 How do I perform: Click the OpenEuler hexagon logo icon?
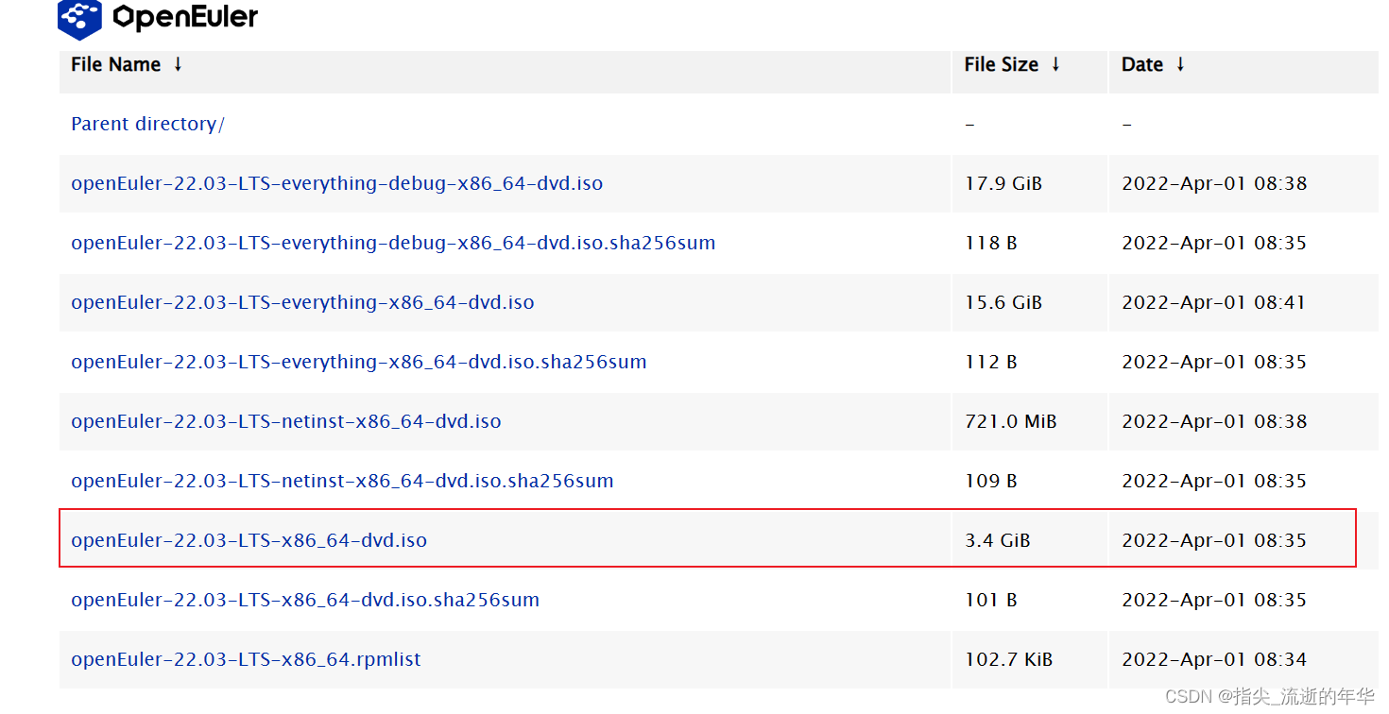point(79,18)
